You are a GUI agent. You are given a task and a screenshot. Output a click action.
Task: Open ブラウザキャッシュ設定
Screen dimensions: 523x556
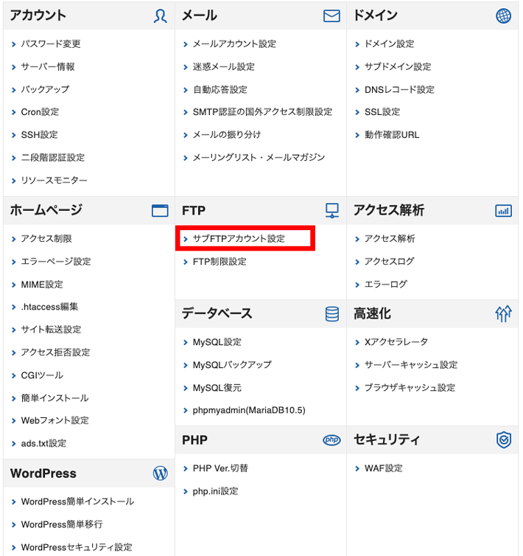410,388
